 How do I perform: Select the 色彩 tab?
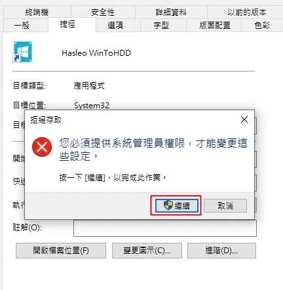(x=262, y=26)
